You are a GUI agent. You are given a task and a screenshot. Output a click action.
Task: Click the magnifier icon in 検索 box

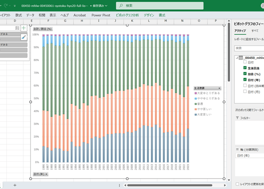121,5
